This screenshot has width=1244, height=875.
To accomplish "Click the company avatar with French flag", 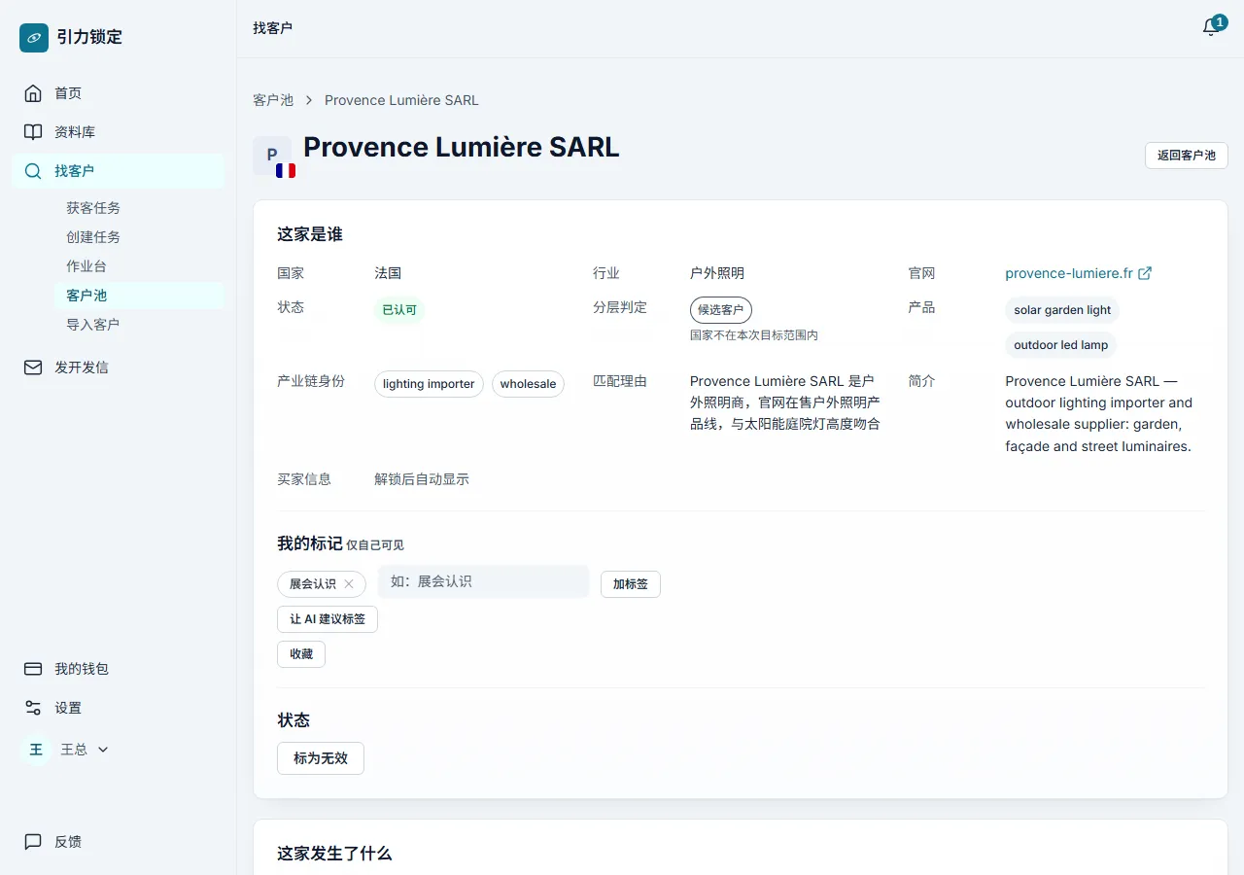I will (x=273, y=157).
